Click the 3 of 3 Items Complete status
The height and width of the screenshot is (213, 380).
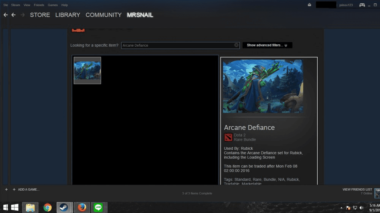click(x=197, y=193)
